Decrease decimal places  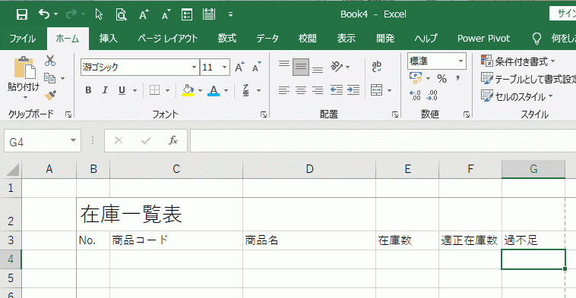click(432, 96)
